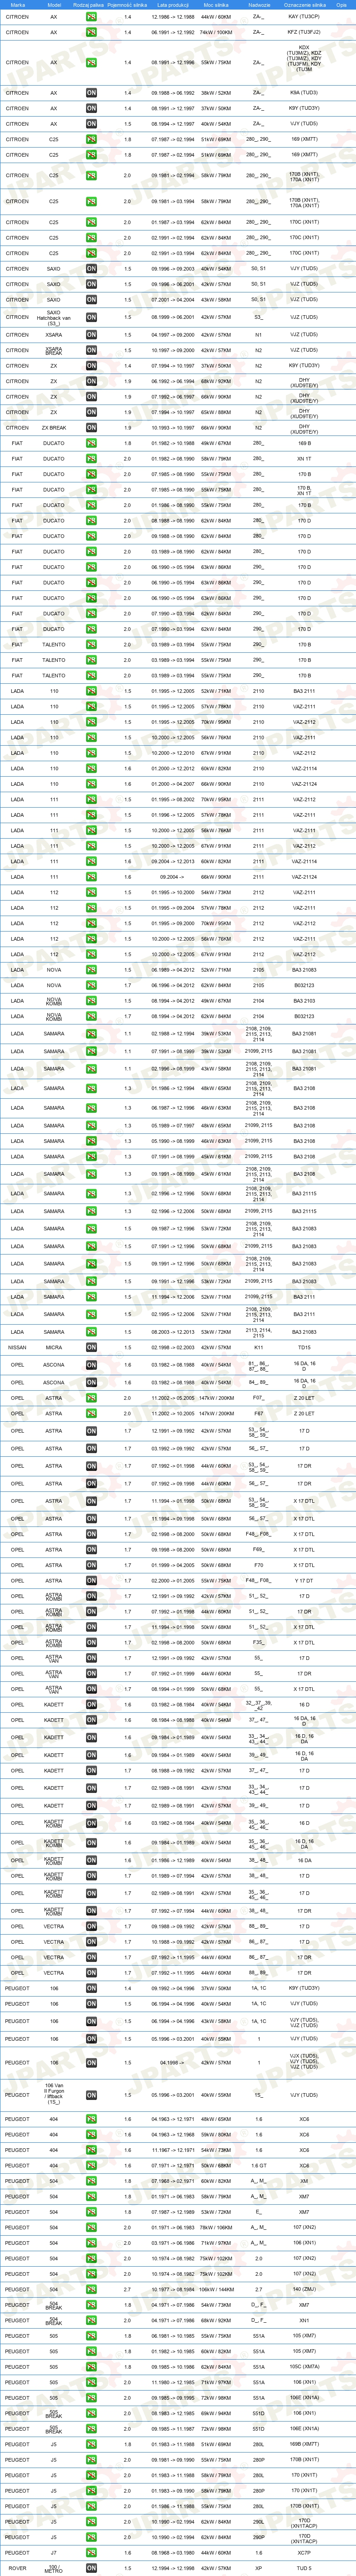Click the 'XP' cell in ROVER row

[x=258, y=2568]
